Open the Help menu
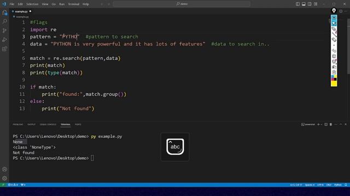This screenshot has height=196, width=350. pos(86,4)
